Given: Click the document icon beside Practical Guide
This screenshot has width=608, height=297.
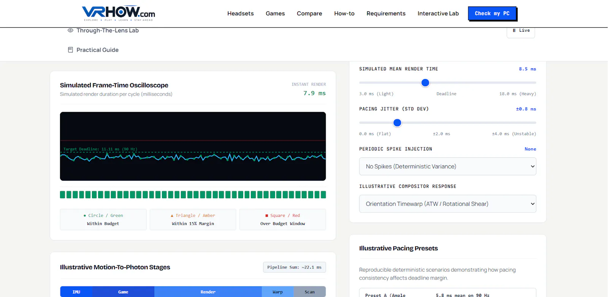Looking at the screenshot, I should (70, 50).
